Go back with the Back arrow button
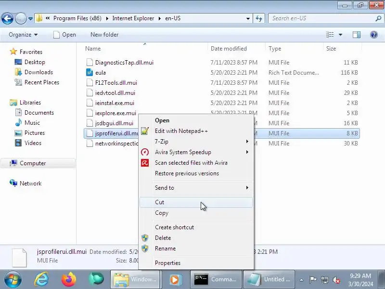Image resolution: width=385 pixels, height=289 pixels. pos(7,18)
